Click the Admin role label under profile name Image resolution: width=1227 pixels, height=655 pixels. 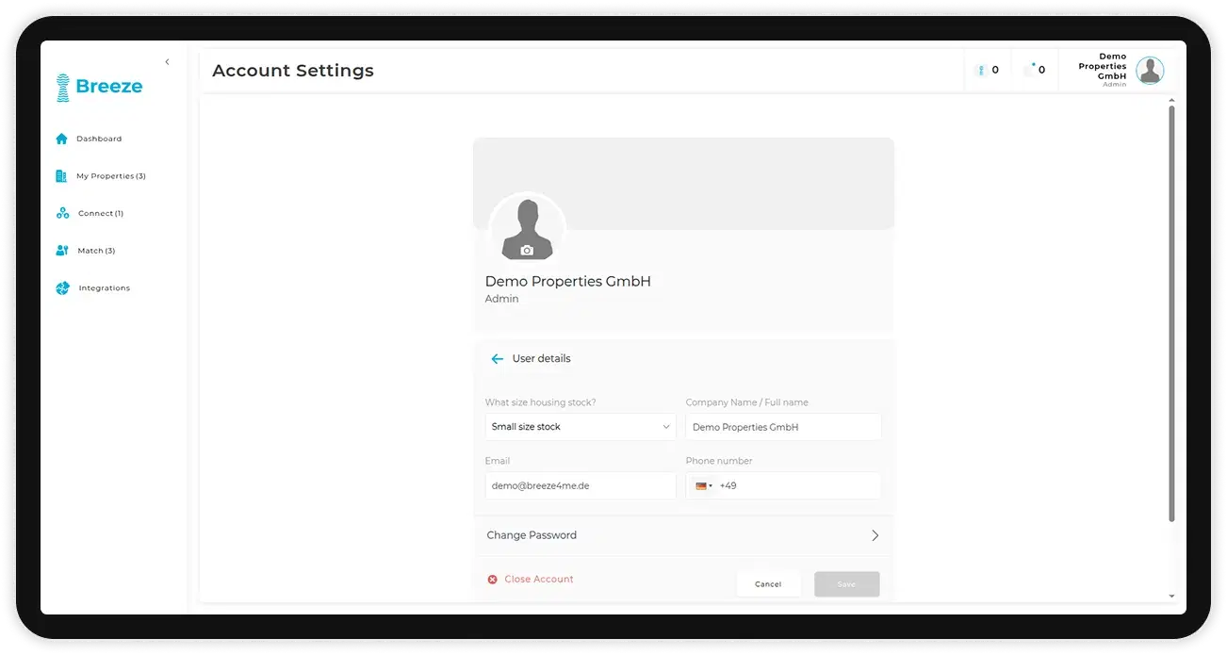501,299
